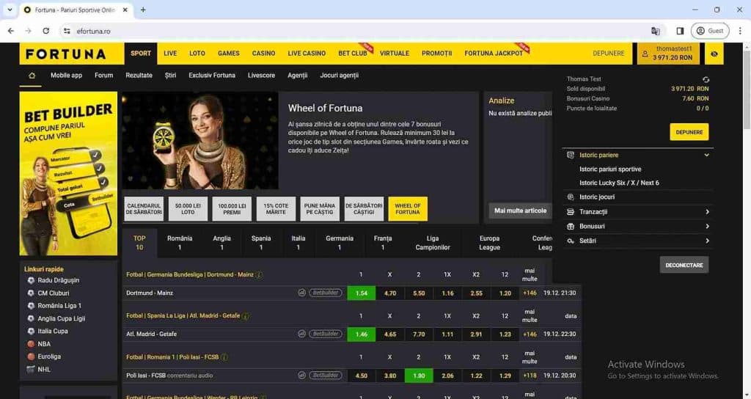
Task: Open the browser tab search dropdown
Action: 10,10
